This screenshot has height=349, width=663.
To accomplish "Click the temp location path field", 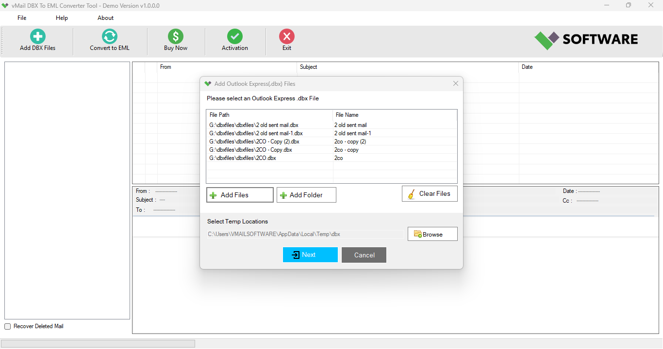I will pos(304,234).
